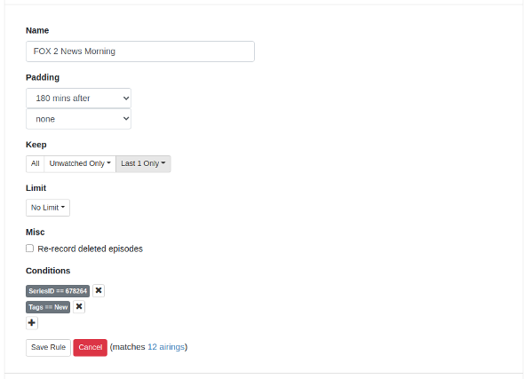Open the Unwatched Only keep dropdown
Viewport: 524px width, 379px height.
[80, 163]
